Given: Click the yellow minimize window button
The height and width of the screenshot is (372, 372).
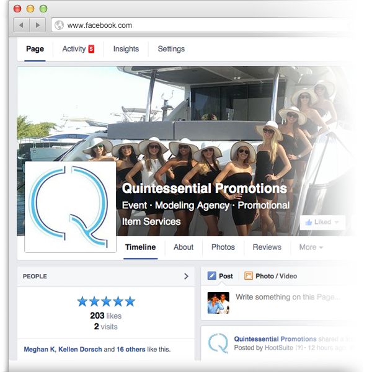Looking at the screenshot, I should pos(30,9).
